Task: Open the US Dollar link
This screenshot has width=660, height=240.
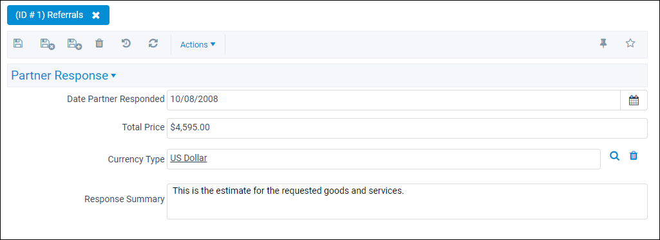Action: click(x=189, y=158)
